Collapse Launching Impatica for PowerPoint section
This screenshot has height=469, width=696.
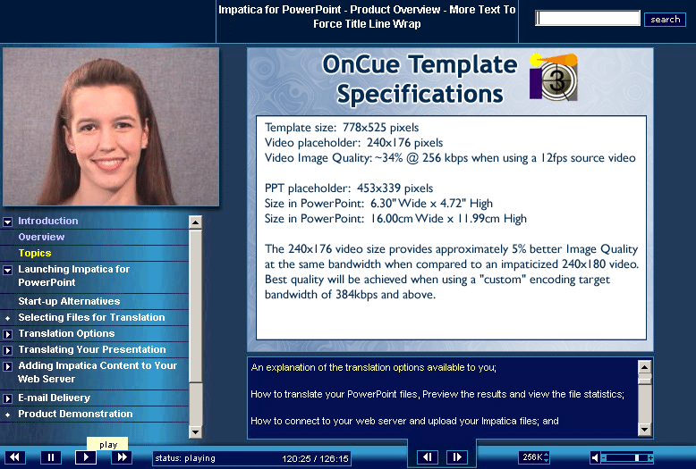7,270
